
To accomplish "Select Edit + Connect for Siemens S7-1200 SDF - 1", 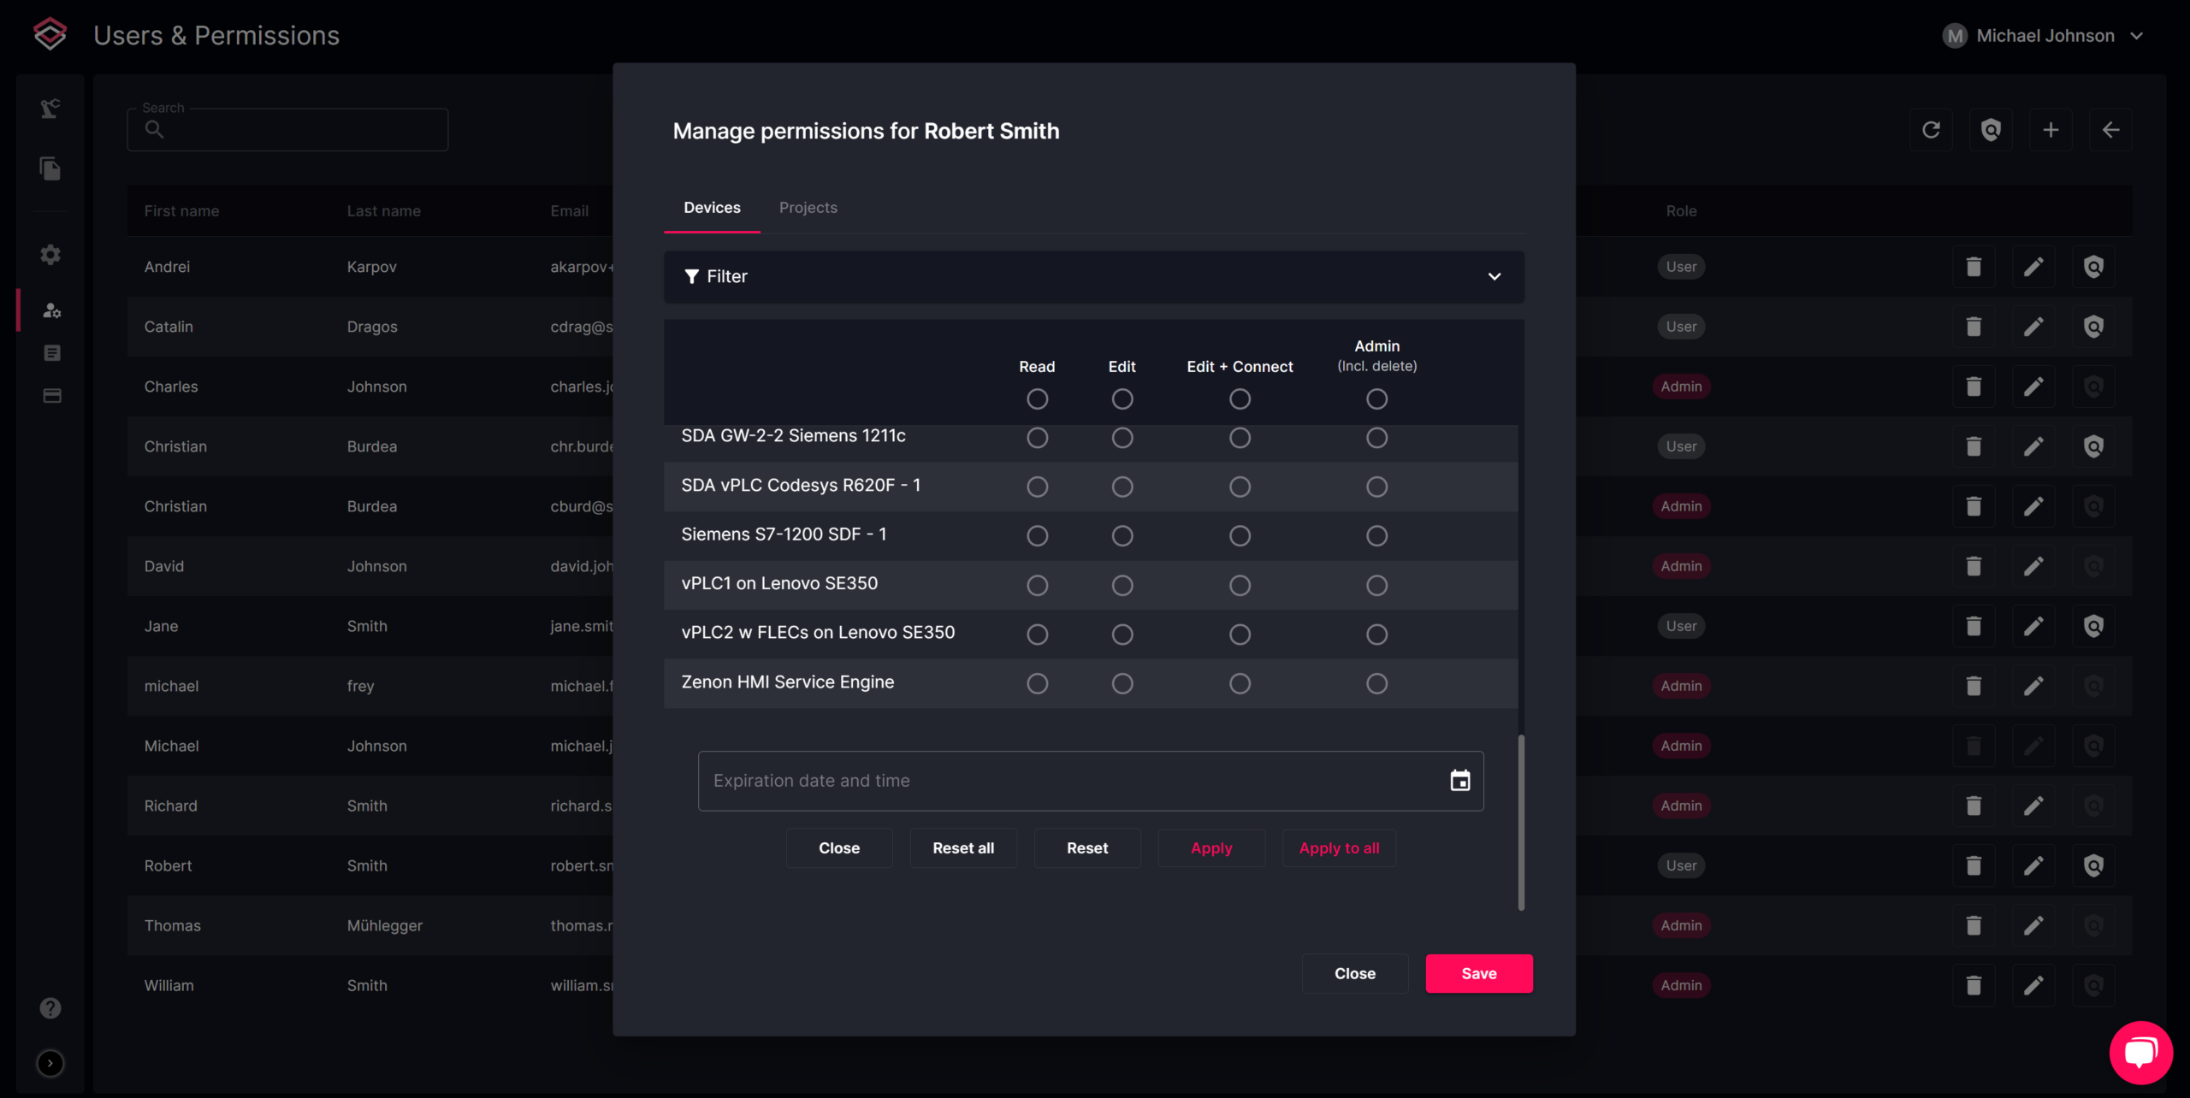I will [x=1240, y=536].
